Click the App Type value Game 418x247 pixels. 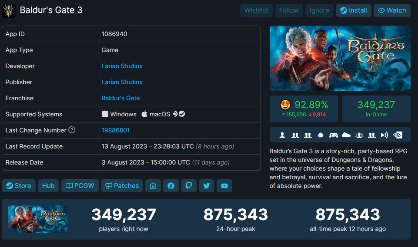tap(110, 50)
